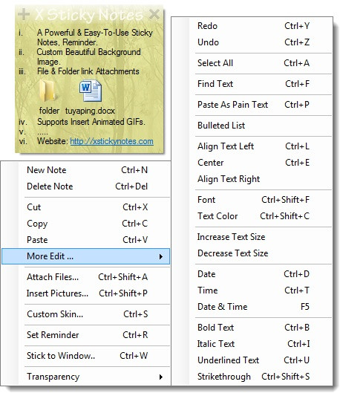Choose Select All option

[x=252, y=63]
